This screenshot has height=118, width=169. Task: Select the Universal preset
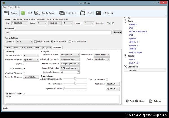pyautogui.click(x=133, y=25)
